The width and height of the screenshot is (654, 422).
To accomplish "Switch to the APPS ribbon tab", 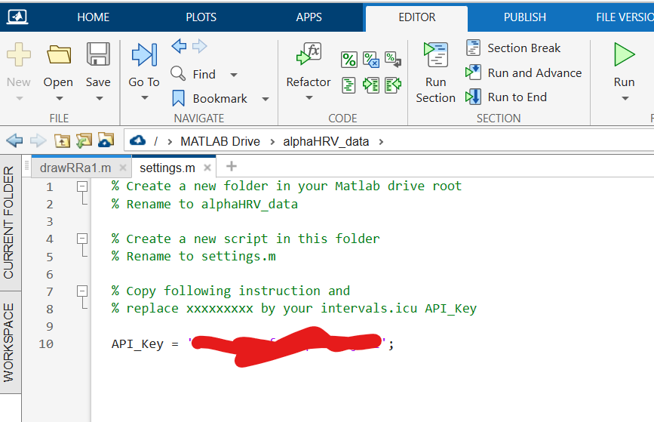I will point(309,17).
